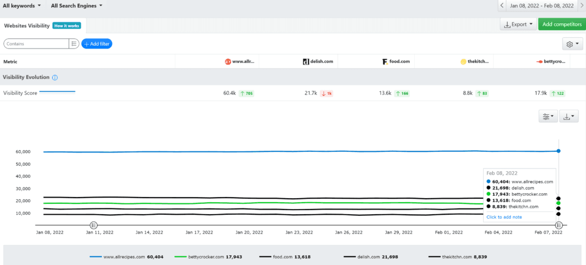Viewport: 586px width, 265px height.
Task: Click the Visibility Evolution section heading
Action: pos(26,77)
